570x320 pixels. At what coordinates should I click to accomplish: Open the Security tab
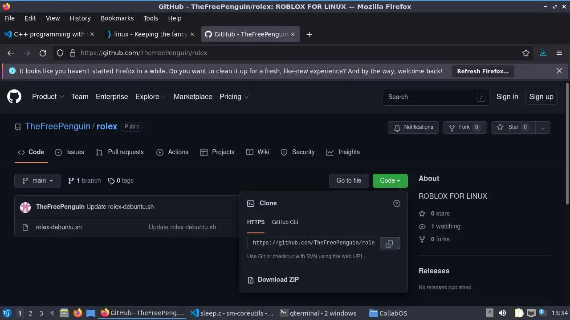tap(298, 152)
